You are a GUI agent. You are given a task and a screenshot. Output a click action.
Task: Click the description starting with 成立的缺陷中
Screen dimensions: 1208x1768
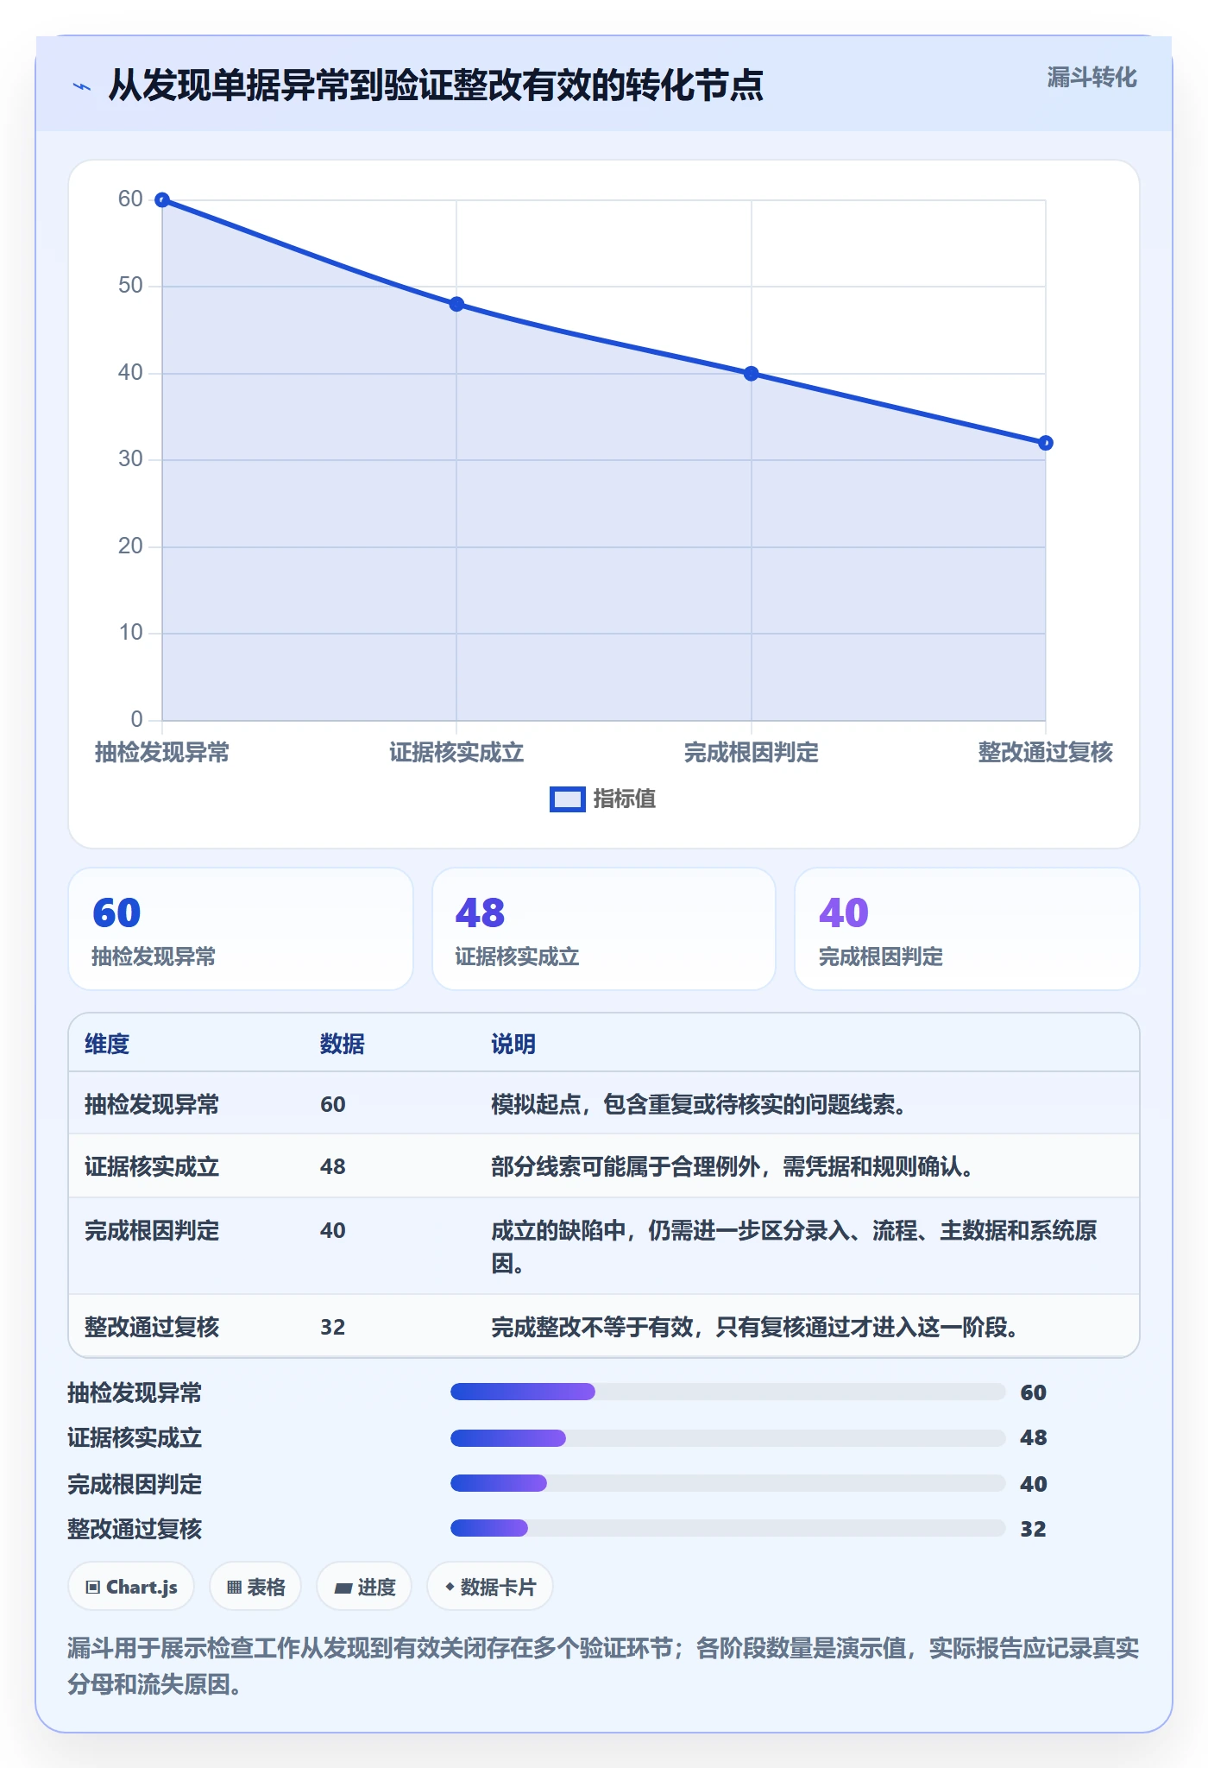pos(794,1247)
